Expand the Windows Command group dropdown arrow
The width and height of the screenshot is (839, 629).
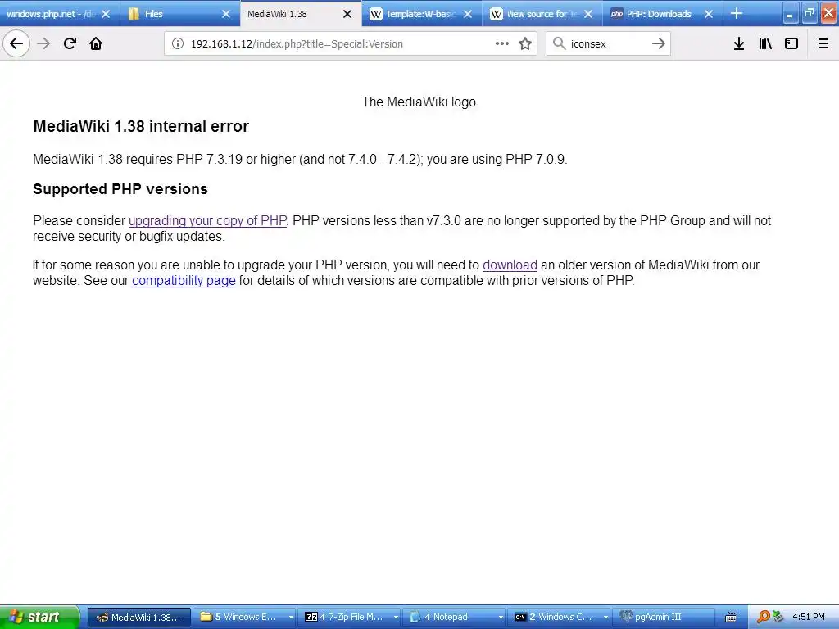click(x=605, y=618)
